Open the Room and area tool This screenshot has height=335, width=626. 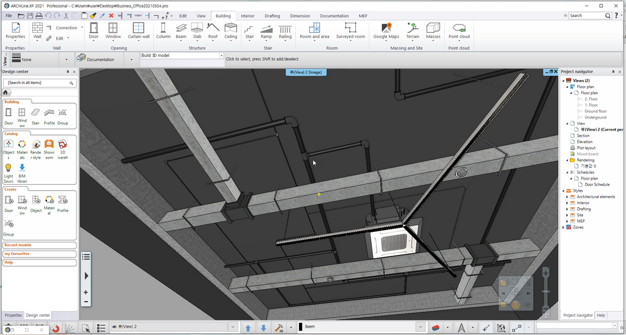tap(315, 31)
